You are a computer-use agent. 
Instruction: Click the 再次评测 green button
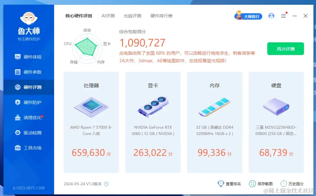pos(286,49)
